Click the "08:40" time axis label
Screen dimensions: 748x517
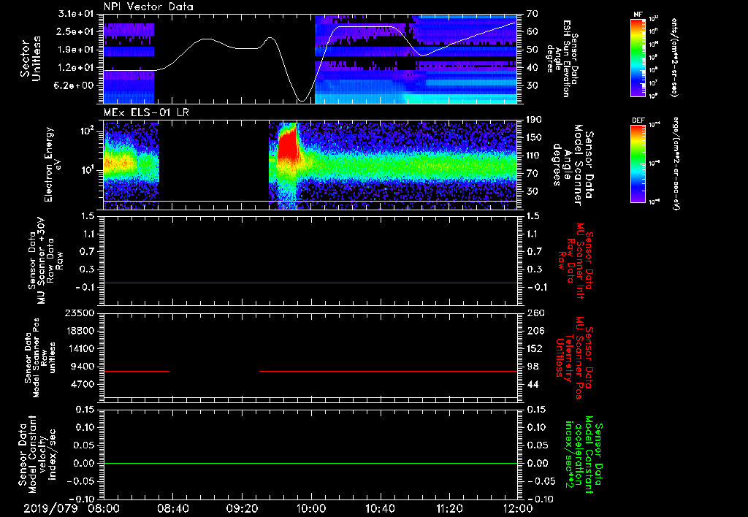pos(172,508)
